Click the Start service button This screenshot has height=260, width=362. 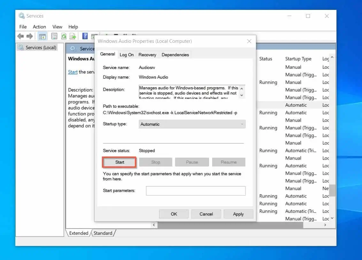[x=119, y=162]
